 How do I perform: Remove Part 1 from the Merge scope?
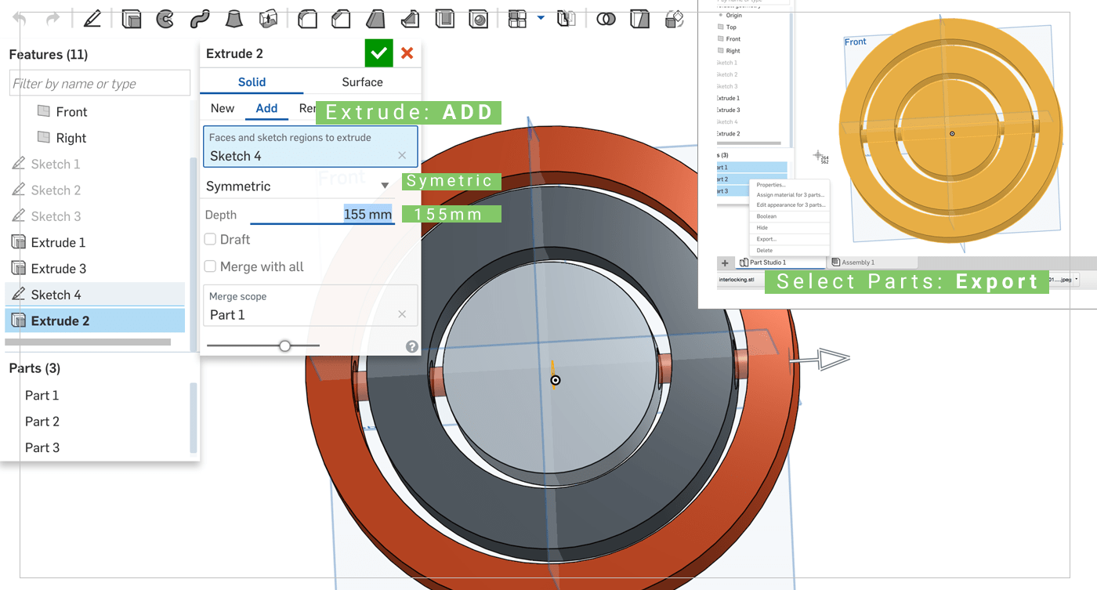[402, 314]
